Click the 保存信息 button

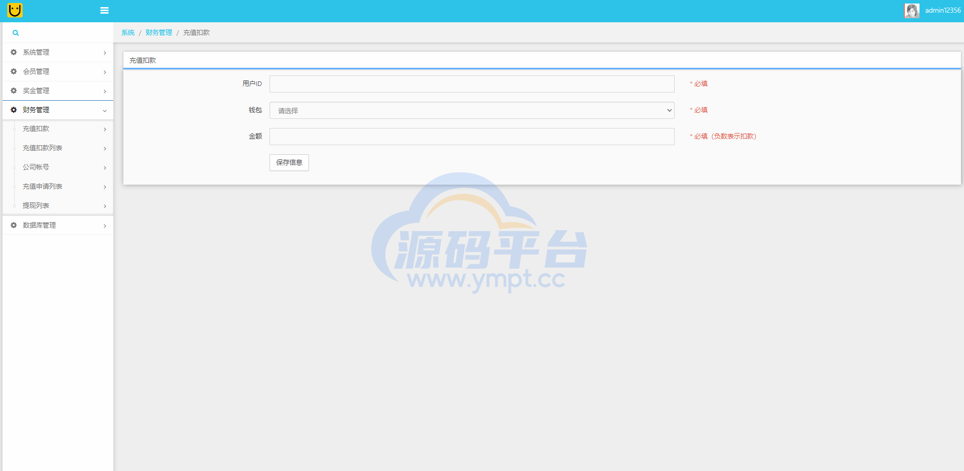[289, 162]
